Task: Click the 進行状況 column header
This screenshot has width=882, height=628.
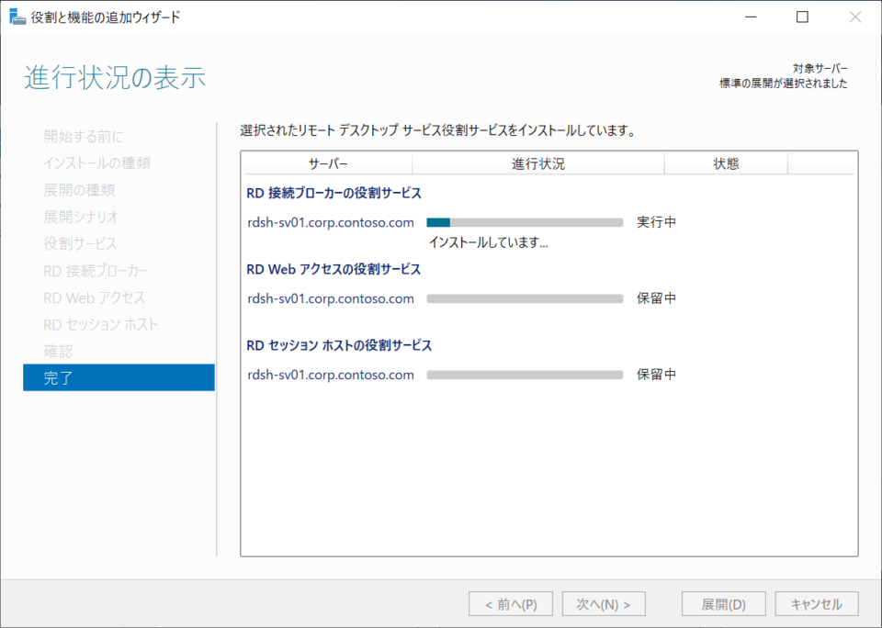Action: click(538, 163)
